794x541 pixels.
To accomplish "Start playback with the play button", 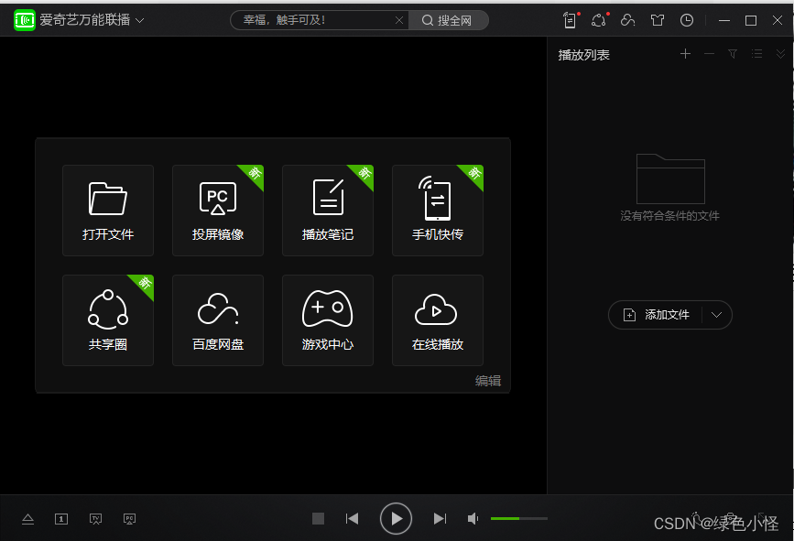I will pyautogui.click(x=396, y=519).
